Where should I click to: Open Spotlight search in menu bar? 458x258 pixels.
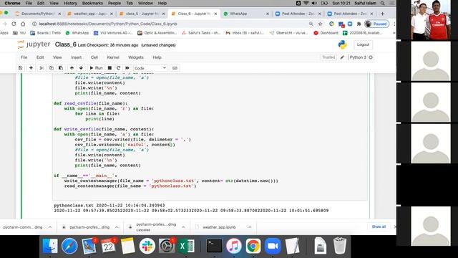coord(382,3)
